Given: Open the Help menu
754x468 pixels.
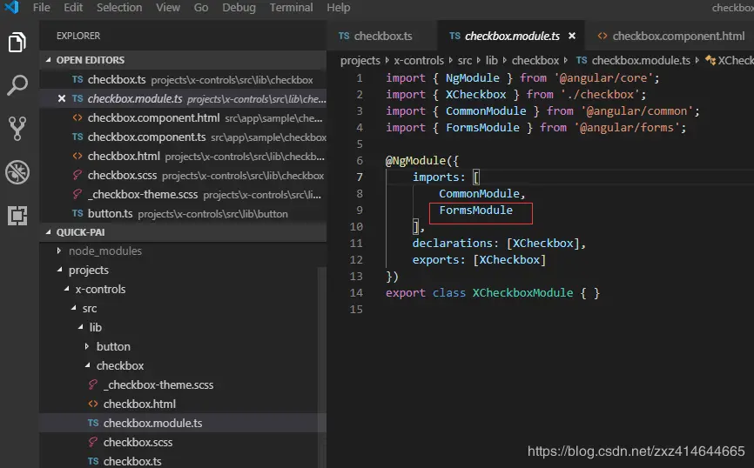Looking at the screenshot, I should point(339,8).
